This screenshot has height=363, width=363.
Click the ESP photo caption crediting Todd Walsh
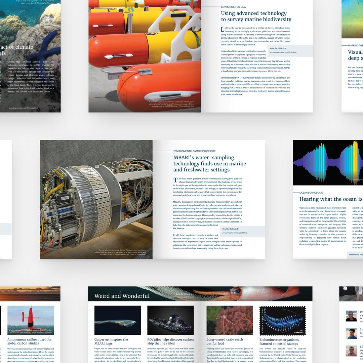pos(120,252)
